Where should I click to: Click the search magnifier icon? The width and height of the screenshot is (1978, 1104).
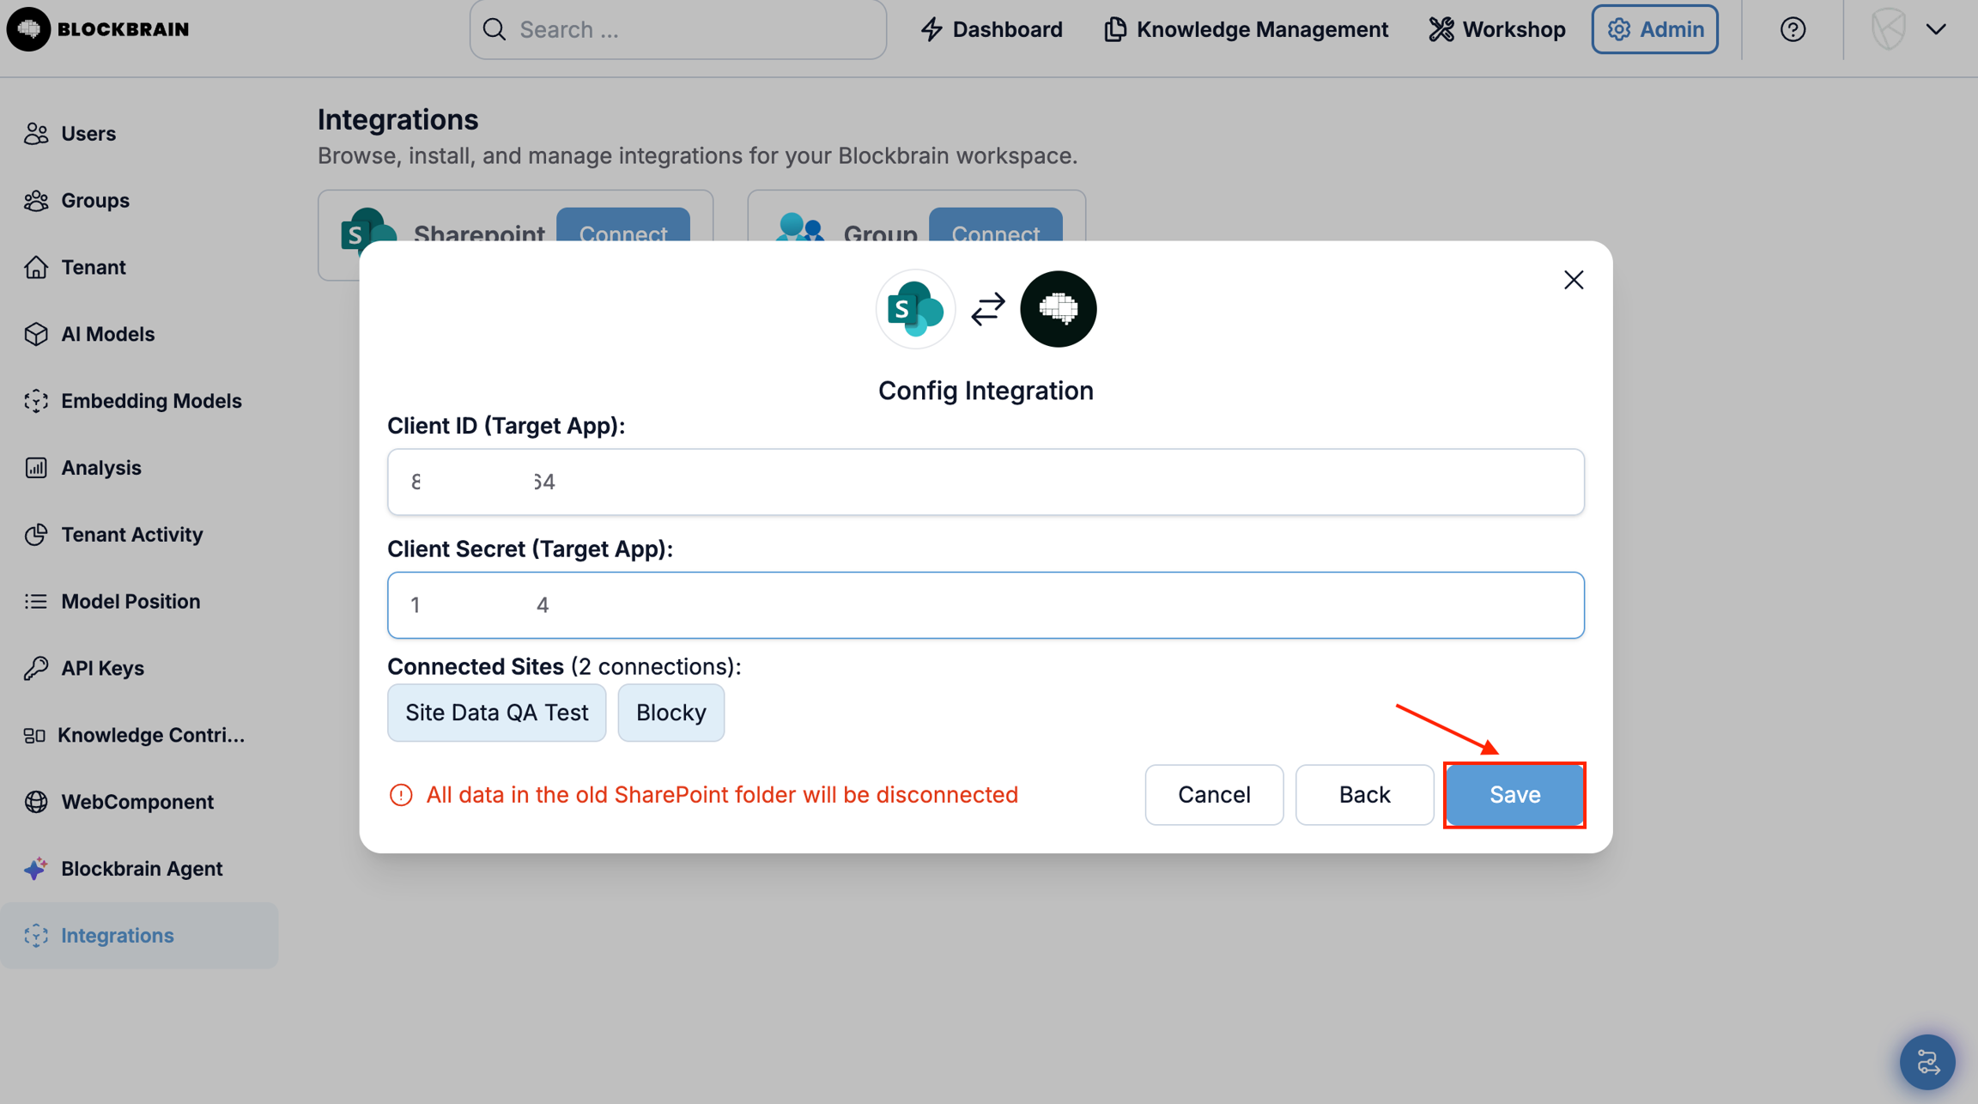pos(494,29)
